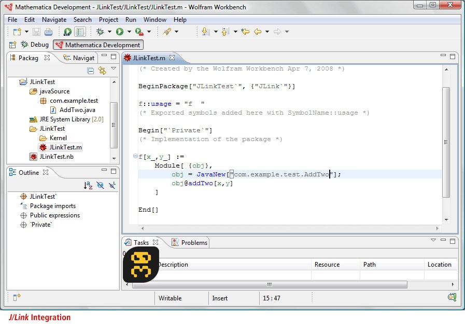Toggle the crossed-out circle filter in Outline

101,185
